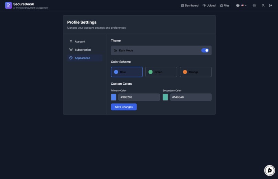Click the globe language icon

[x=238, y=5]
